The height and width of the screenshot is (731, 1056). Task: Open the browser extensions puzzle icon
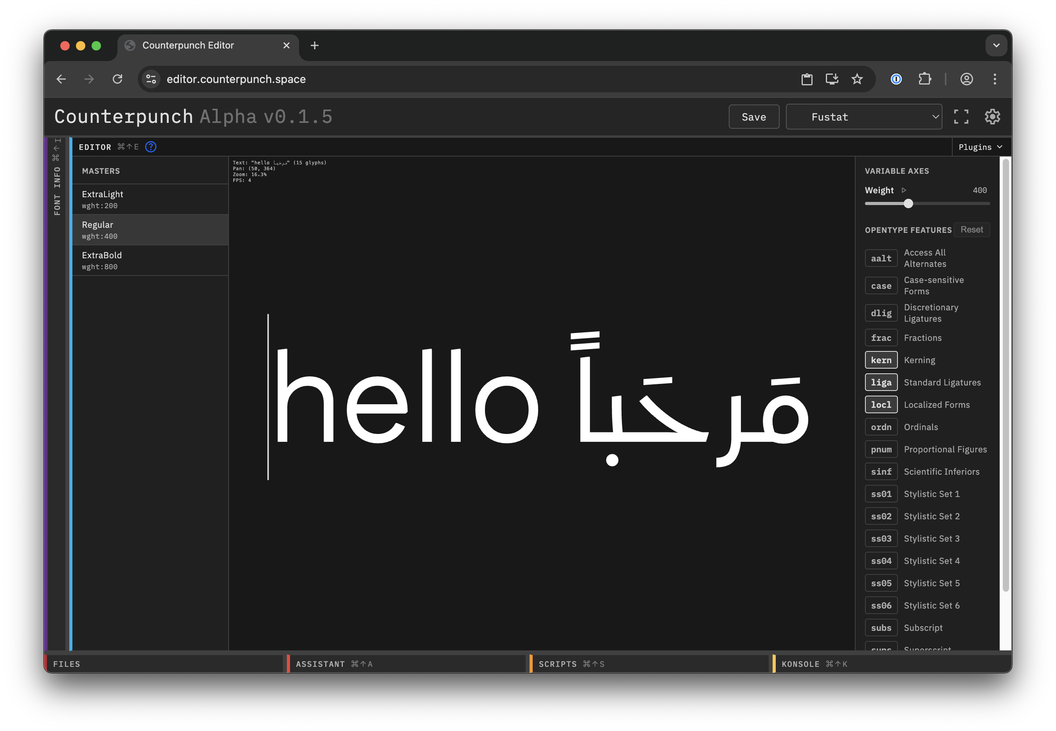click(x=924, y=79)
